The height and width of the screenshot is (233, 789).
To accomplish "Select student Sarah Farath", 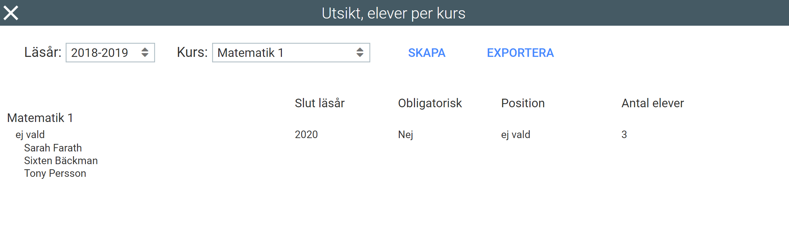I will click(53, 148).
